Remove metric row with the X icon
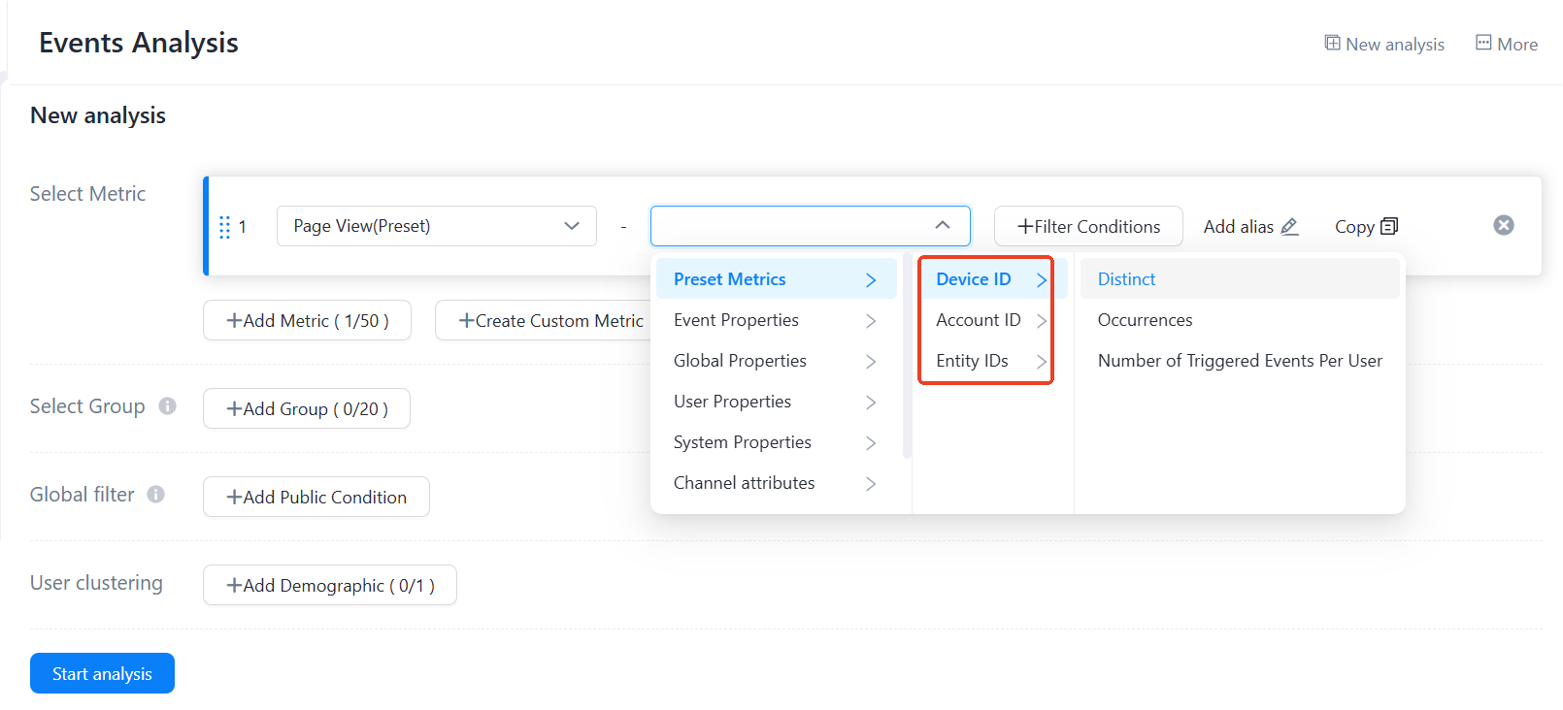The width and height of the screenshot is (1563, 710). [1503, 225]
